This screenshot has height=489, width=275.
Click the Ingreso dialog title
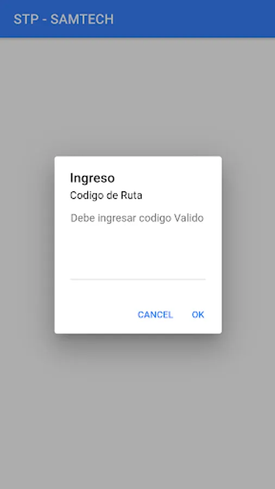coord(92,178)
